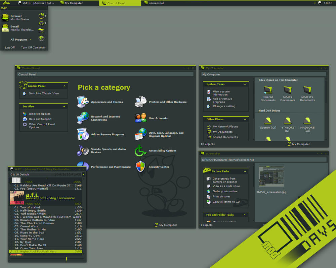Open oTAcORe (D:) drive icon

pyautogui.click(x=288, y=121)
